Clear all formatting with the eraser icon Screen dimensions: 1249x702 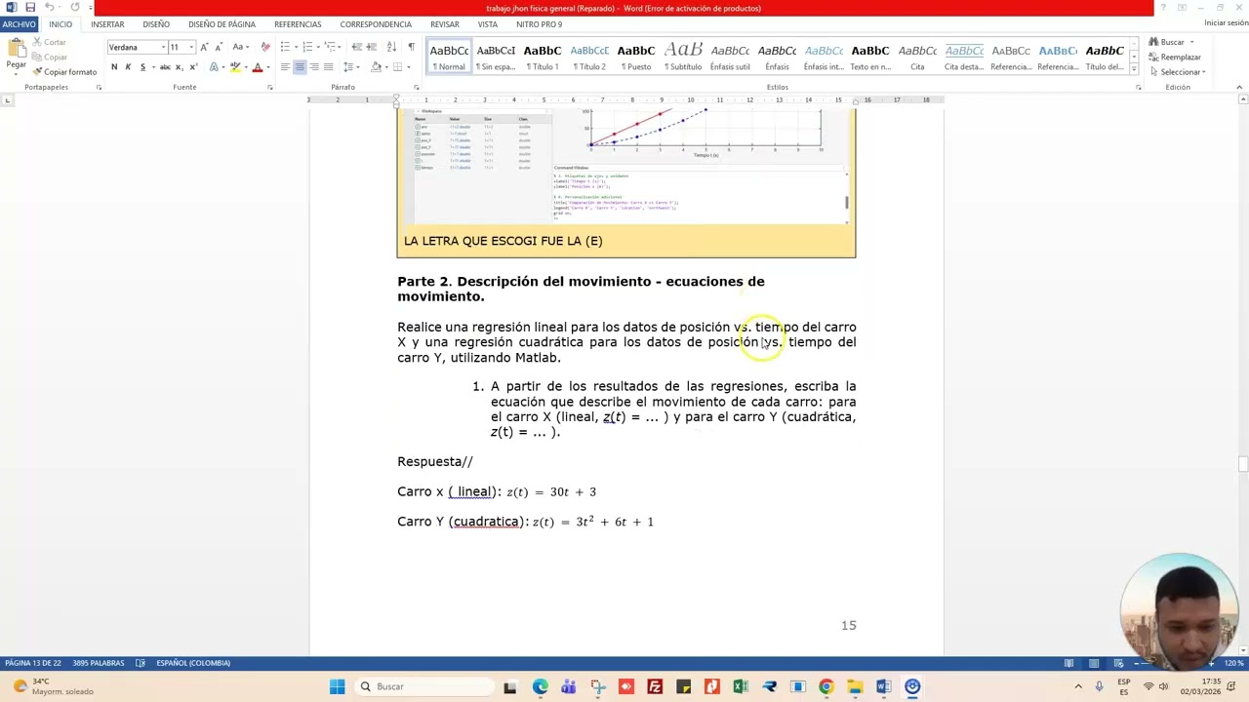point(265,47)
